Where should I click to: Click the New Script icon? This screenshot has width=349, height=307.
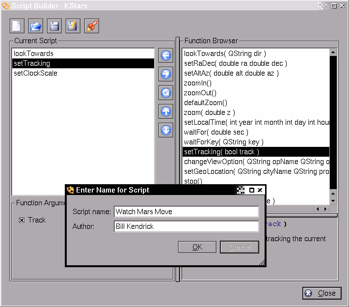coord(17,26)
